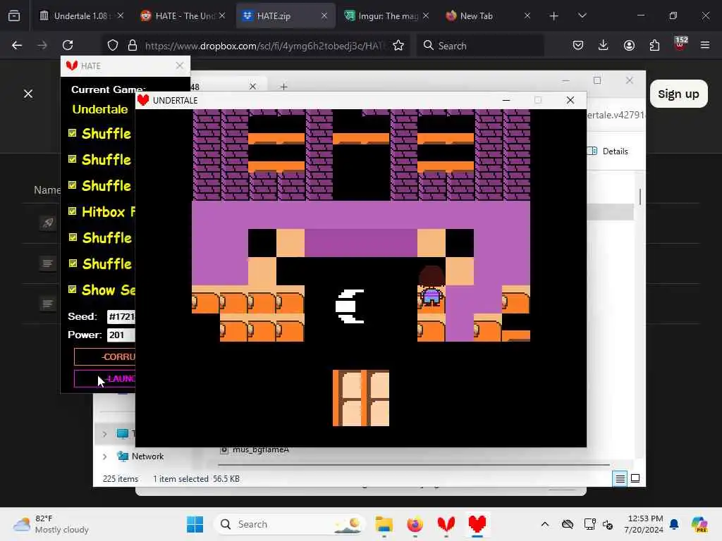Open Firefox recent browsing view icon
Image resolution: width=722 pixels, height=541 pixels.
click(14, 16)
